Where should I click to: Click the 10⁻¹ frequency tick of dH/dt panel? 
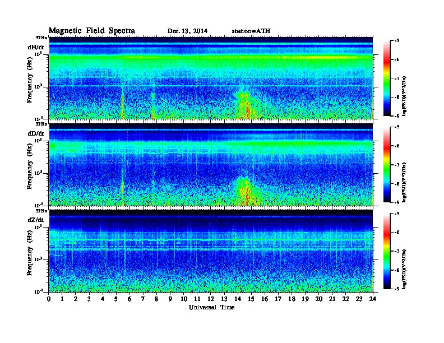(x=38, y=118)
